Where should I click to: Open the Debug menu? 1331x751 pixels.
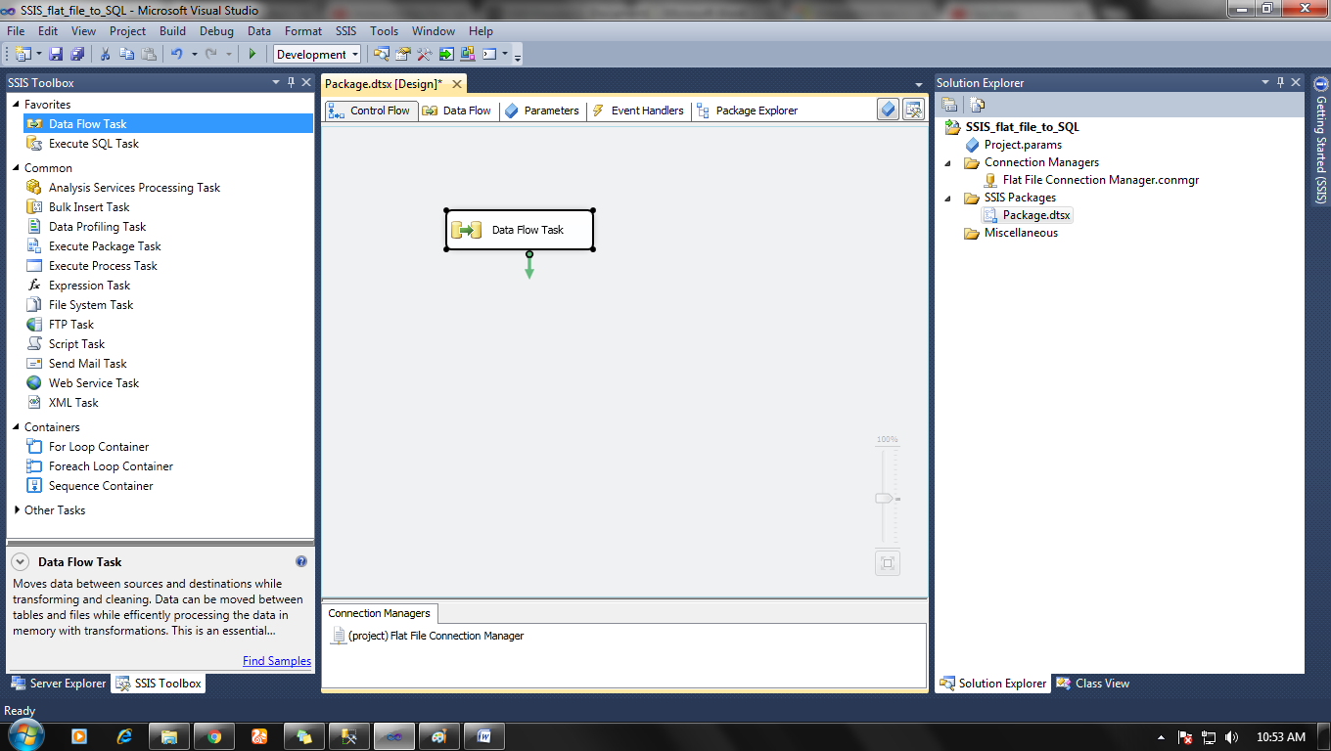(216, 31)
